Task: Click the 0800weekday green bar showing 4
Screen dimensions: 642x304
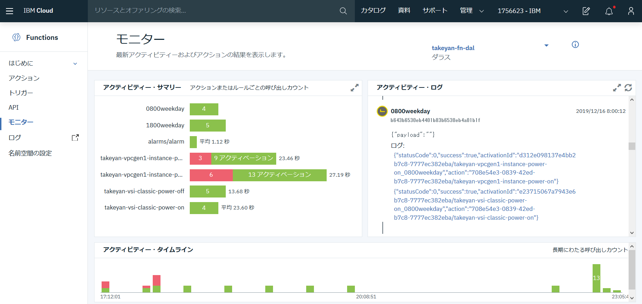Action: (x=204, y=109)
